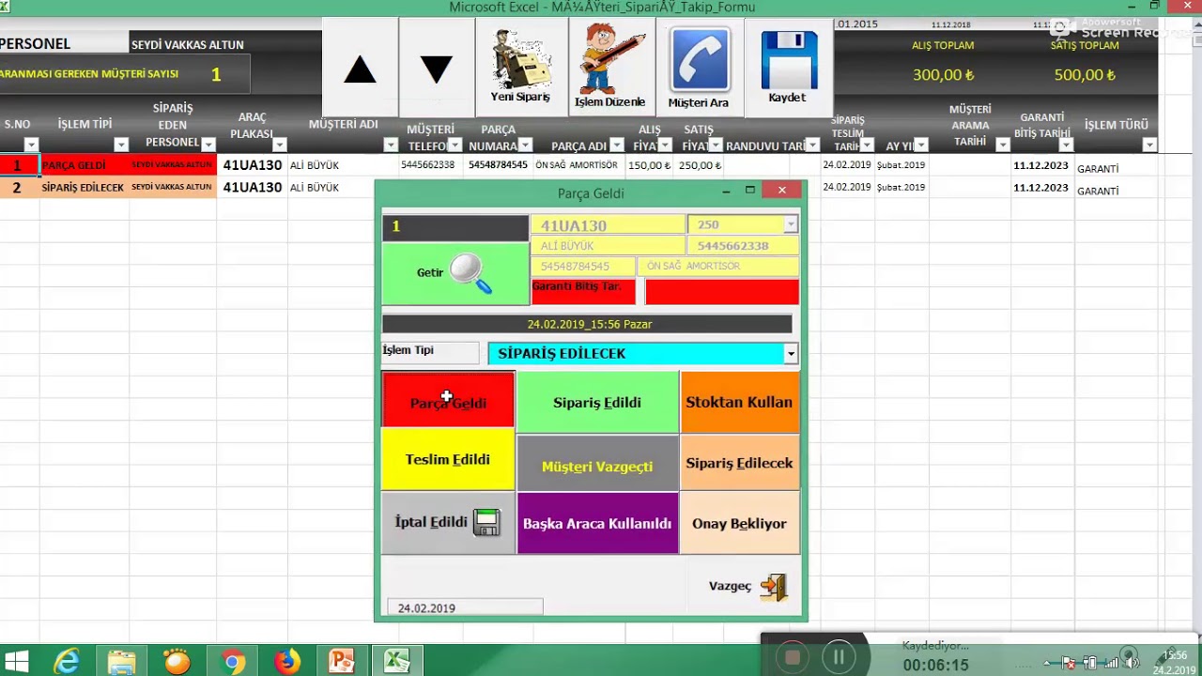Image resolution: width=1202 pixels, height=676 pixels.
Task: Click the Müşteri Vazgeçti button
Action: tap(597, 463)
